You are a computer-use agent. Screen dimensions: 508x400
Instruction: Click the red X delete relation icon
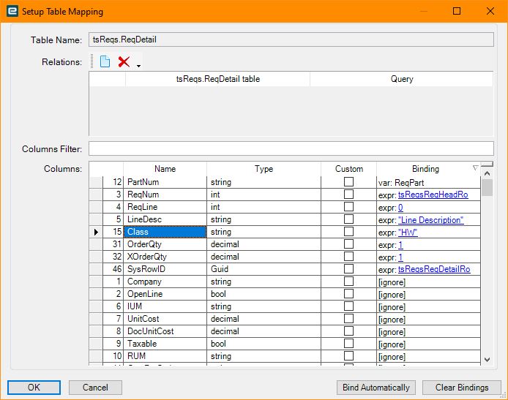pos(124,62)
